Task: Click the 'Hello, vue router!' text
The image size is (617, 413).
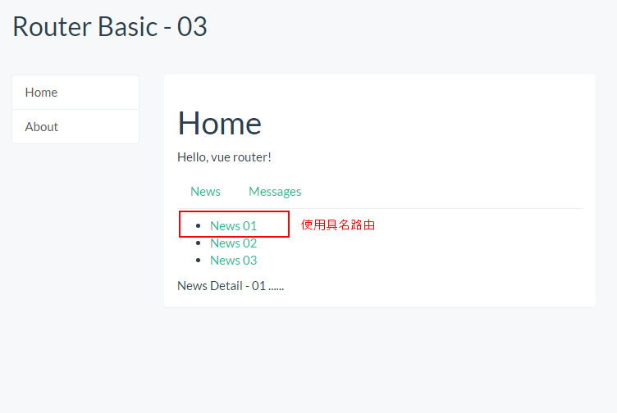Action: [x=224, y=157]
